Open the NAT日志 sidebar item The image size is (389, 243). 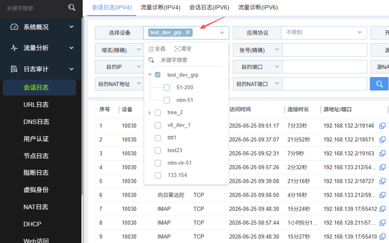pyautogui.click(x=36, y=207)
